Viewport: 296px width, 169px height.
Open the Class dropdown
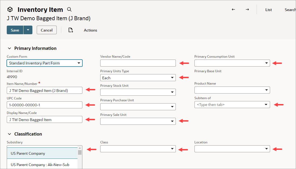[138, 149]
